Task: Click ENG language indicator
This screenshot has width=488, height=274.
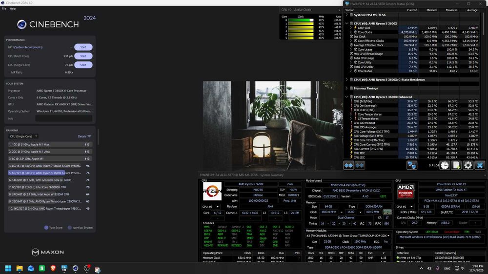Action: [447, 268]
